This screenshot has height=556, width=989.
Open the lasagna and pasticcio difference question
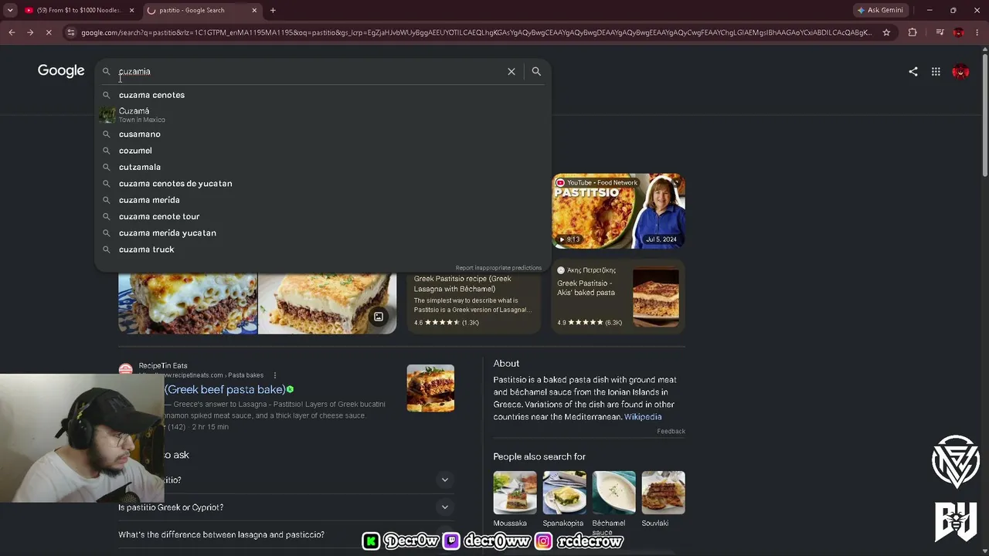coord(221,534)
